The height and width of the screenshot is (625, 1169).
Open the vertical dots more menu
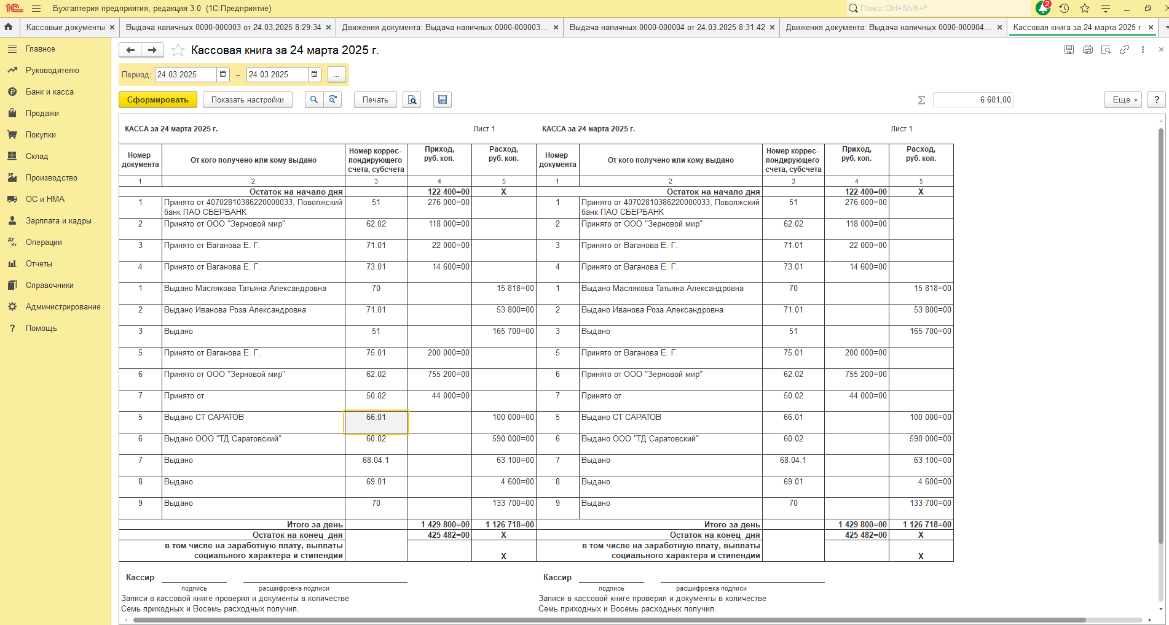[x=1143, y=50]
